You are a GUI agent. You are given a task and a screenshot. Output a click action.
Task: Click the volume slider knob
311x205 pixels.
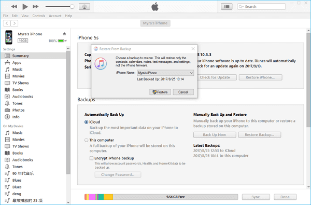point(72,7)
